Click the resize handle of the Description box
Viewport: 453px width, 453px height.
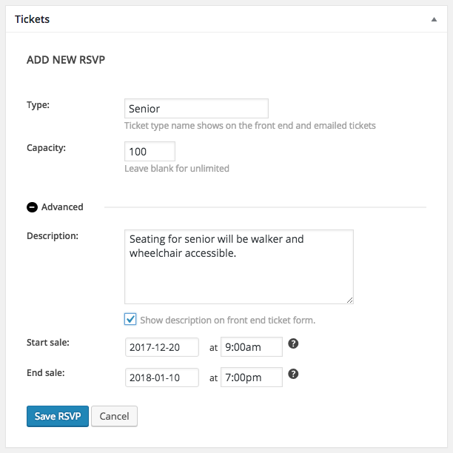click(x=349, y=300)
